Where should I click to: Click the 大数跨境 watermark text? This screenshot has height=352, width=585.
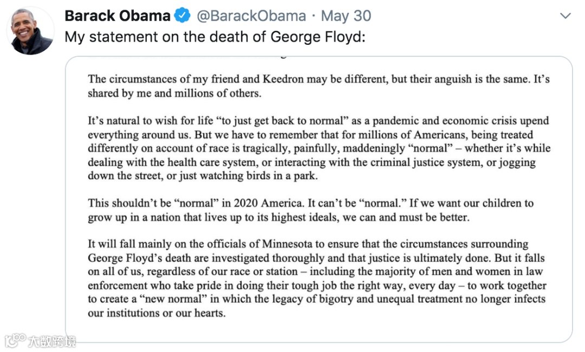pyautogui.click(x=52, y=341)
